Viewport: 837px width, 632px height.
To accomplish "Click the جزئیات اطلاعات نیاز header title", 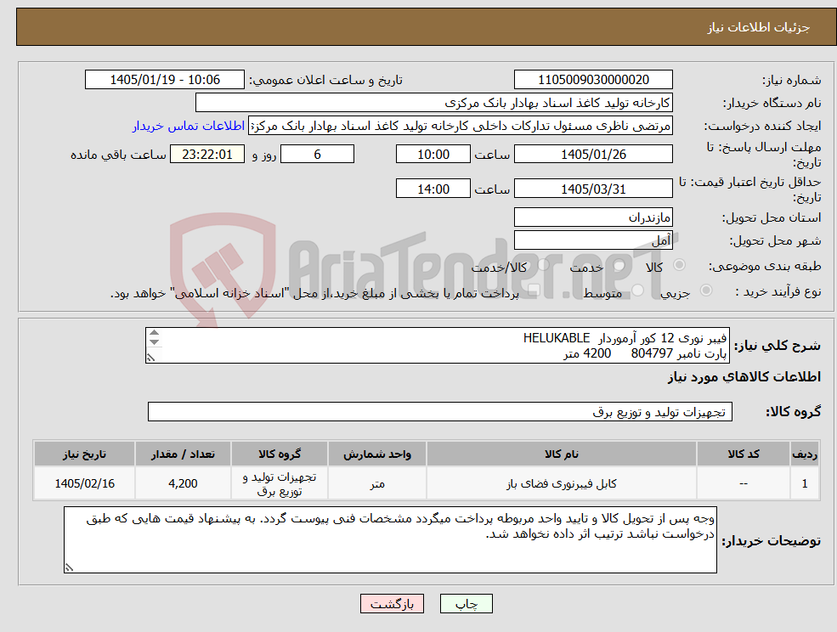I will (759, 27).
